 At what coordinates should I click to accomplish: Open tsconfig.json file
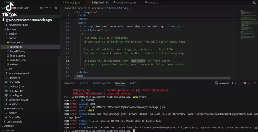[x=16, y=95]
